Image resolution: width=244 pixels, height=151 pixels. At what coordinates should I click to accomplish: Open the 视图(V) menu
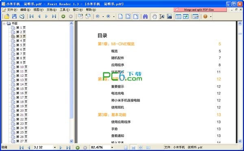tap(38, 10)
